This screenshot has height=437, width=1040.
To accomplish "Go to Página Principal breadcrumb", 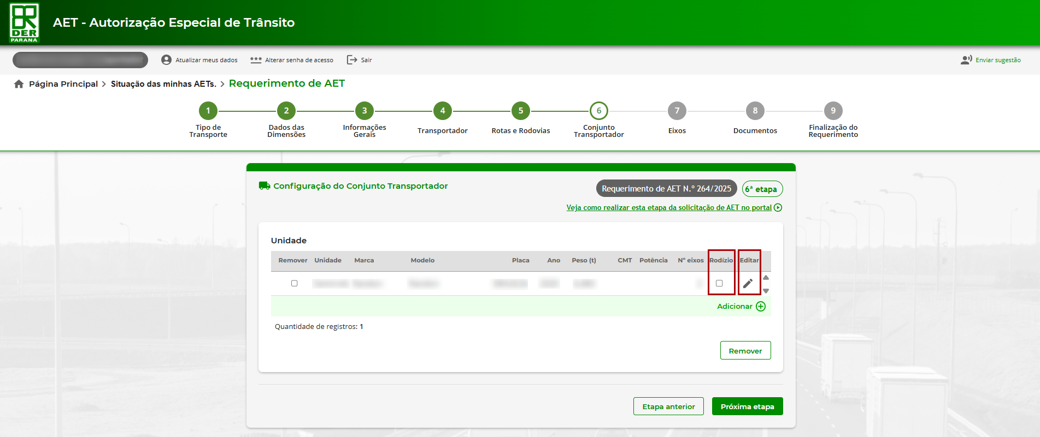I will click(x=63, y=84).
